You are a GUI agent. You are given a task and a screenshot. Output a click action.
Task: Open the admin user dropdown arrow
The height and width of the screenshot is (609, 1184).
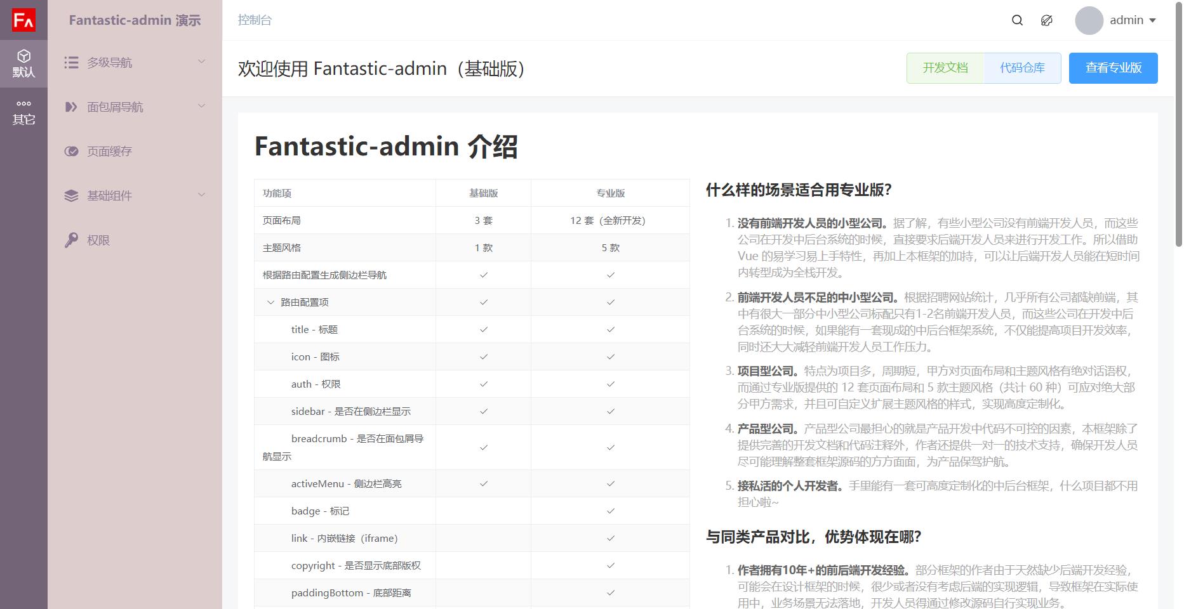tap(1152, 21)
